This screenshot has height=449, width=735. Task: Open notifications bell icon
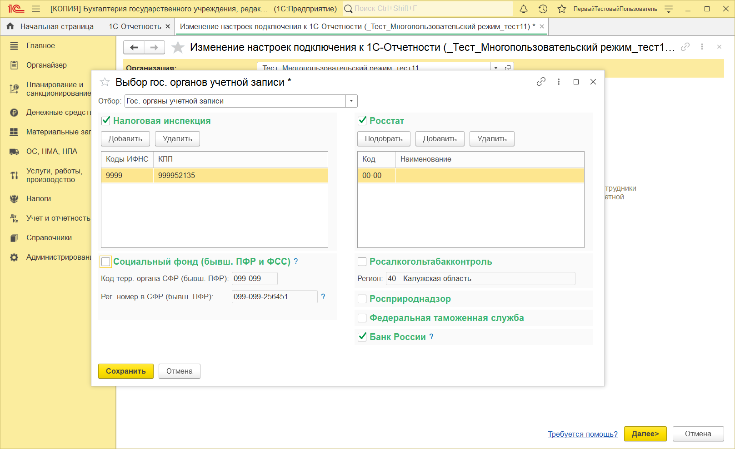click(x=524, y=9)
